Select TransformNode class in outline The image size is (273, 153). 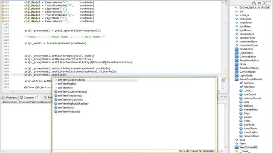pos(249,68)
